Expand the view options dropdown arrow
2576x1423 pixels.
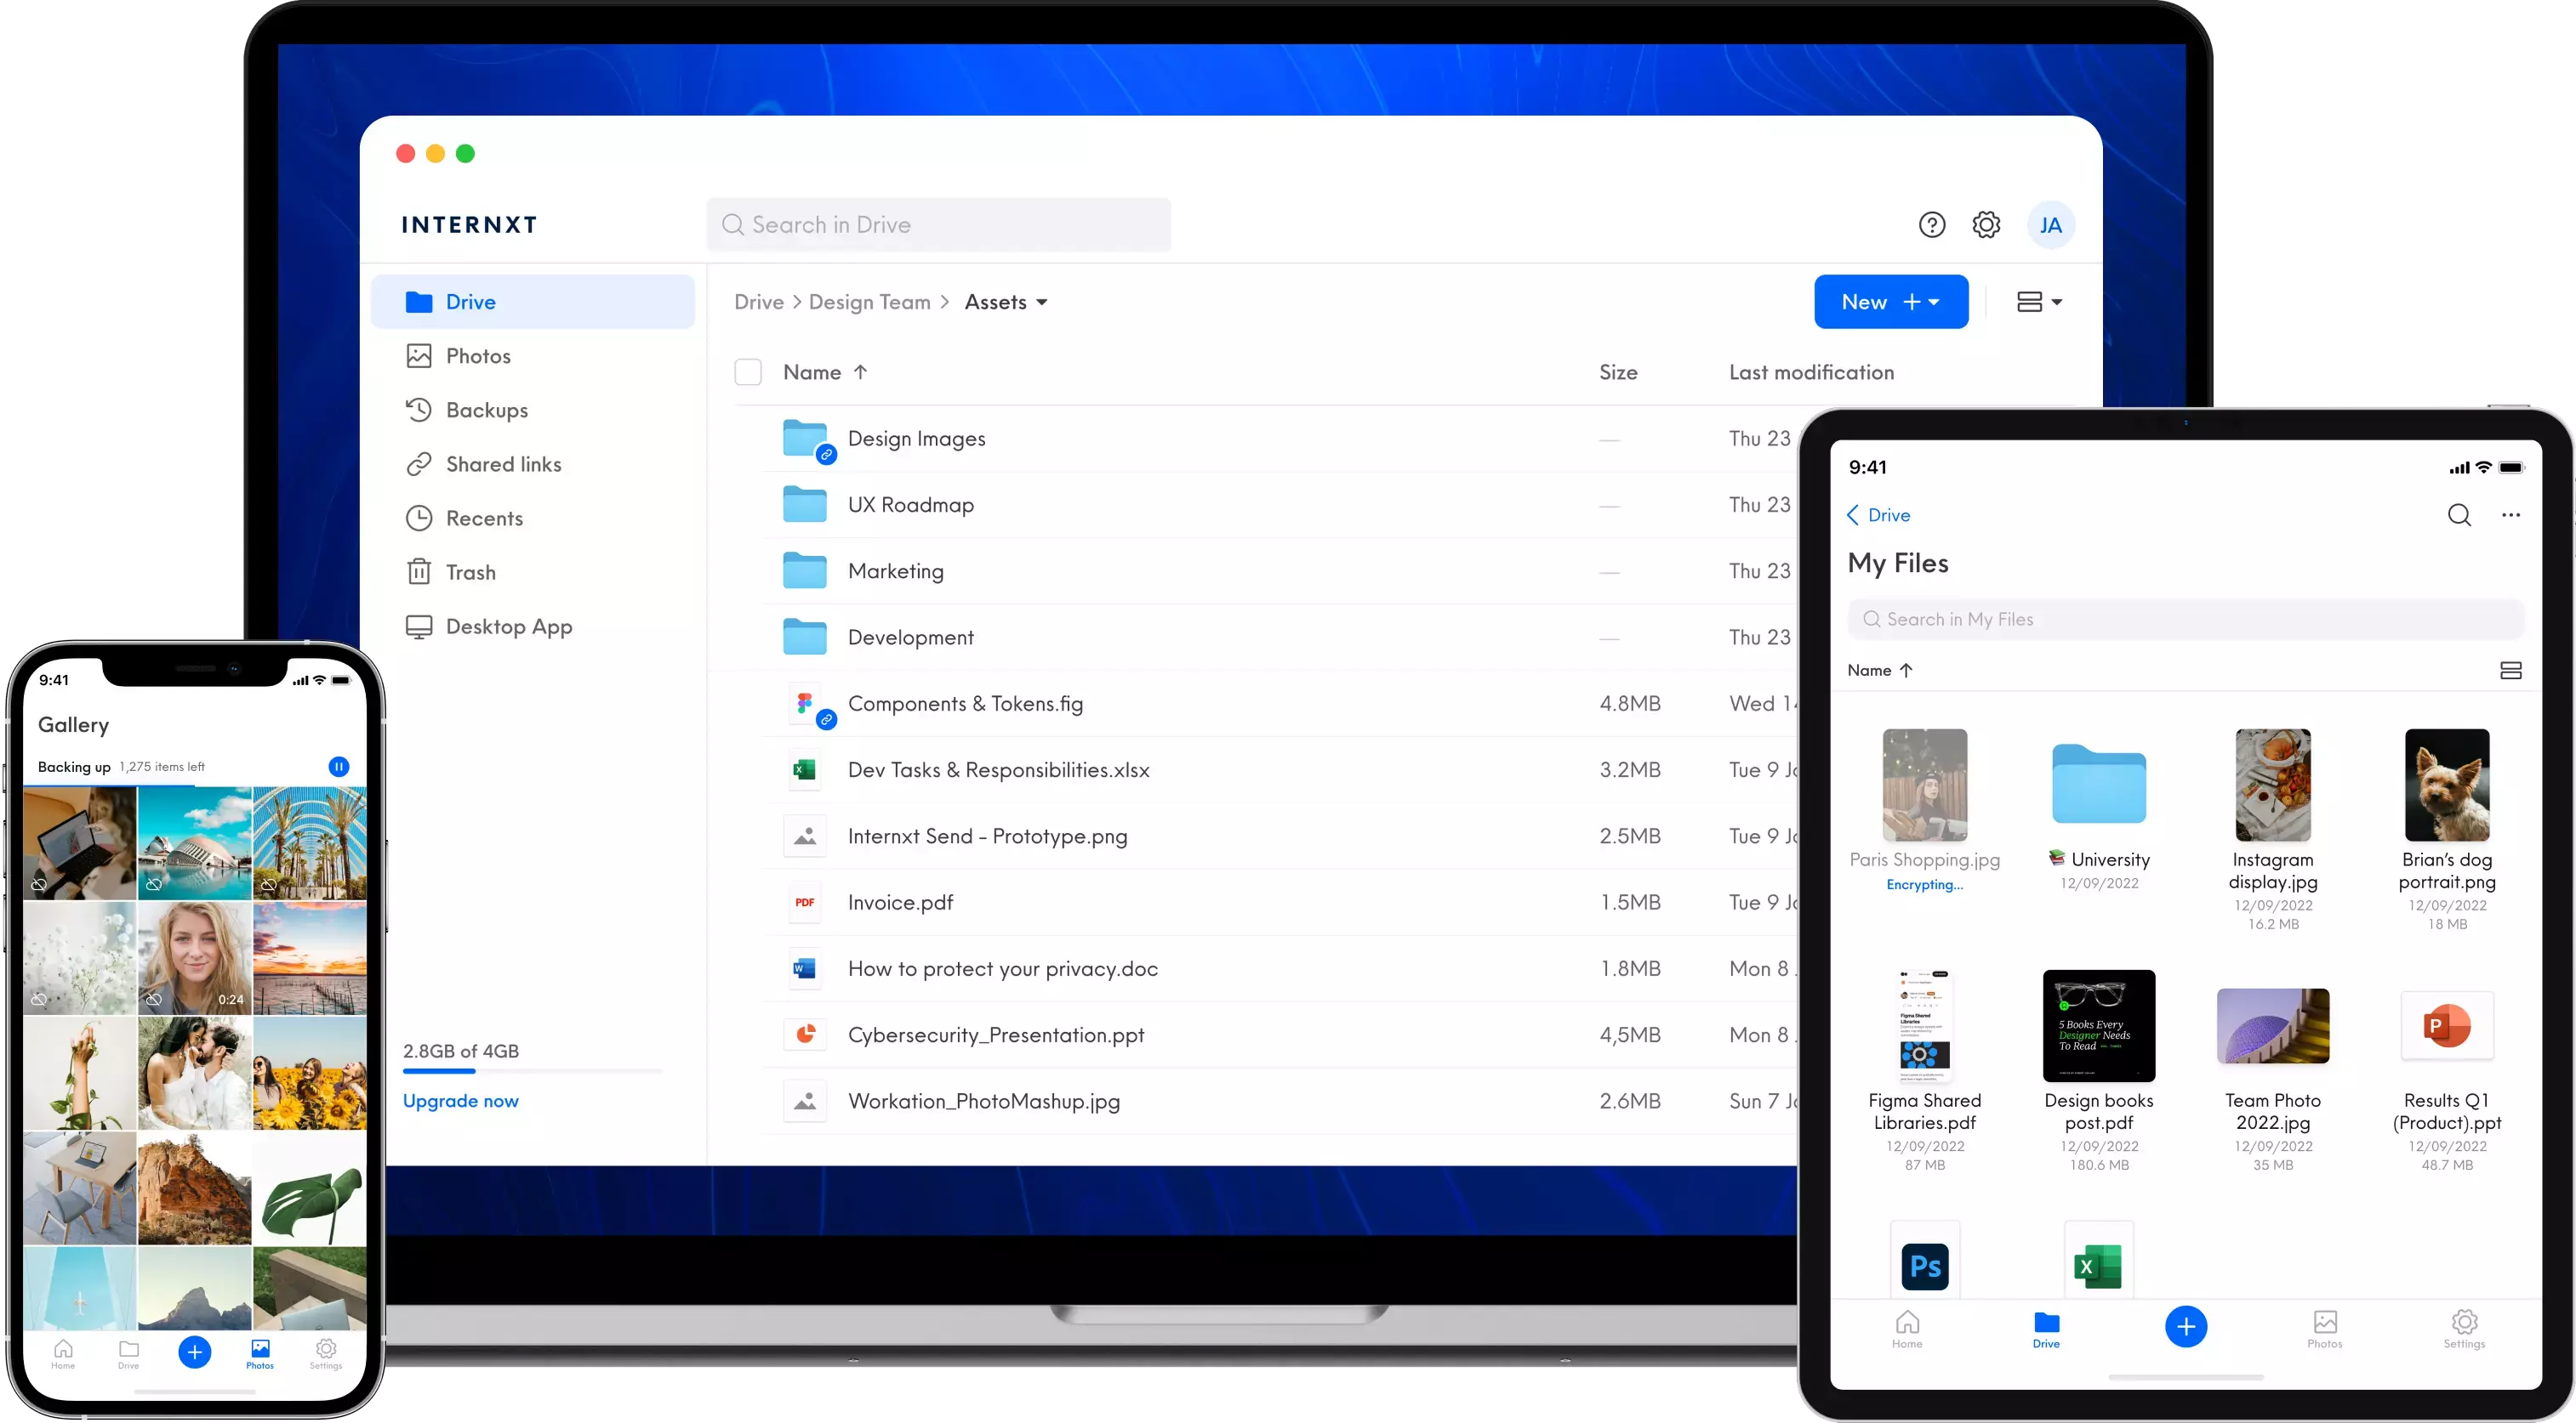tap(2055, 302)
